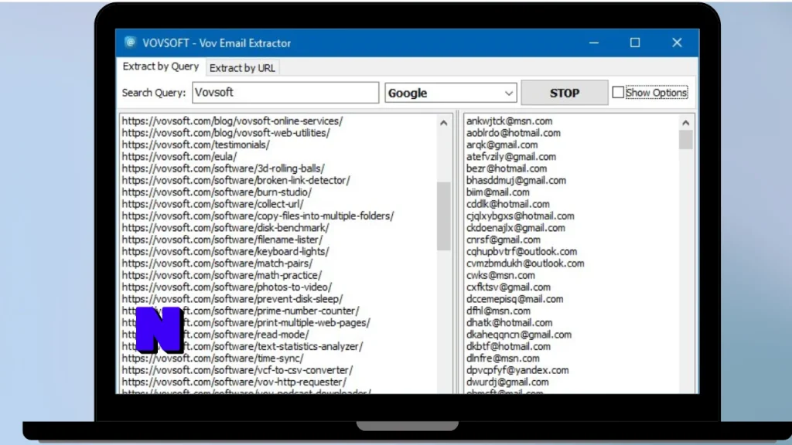Click the STOP button
The height and width of the screenshot is (445, 792).
tap(564, 93)
